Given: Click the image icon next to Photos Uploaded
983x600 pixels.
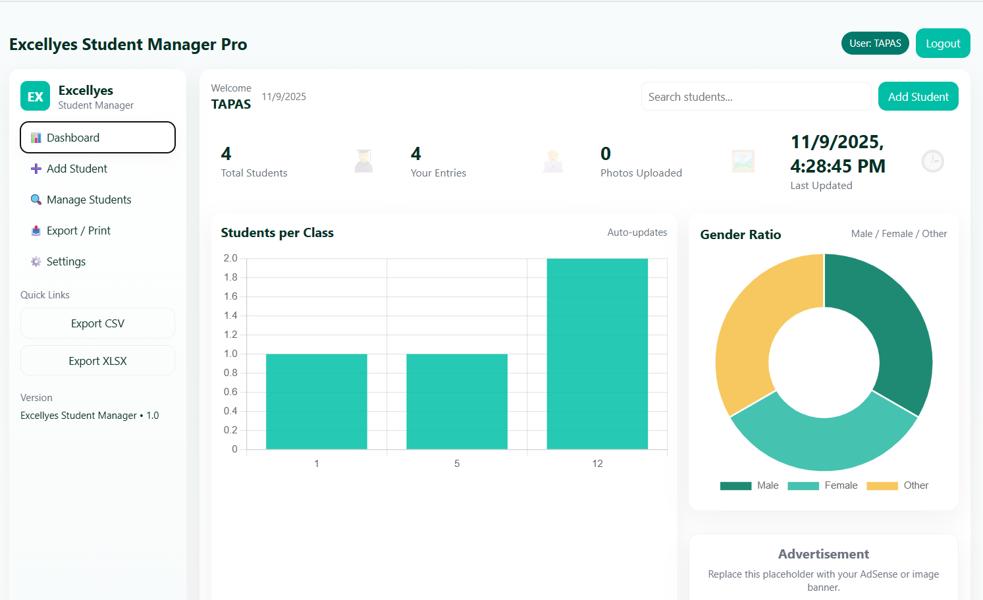Looking at the screenshot, I should click(x=743, y=161).
